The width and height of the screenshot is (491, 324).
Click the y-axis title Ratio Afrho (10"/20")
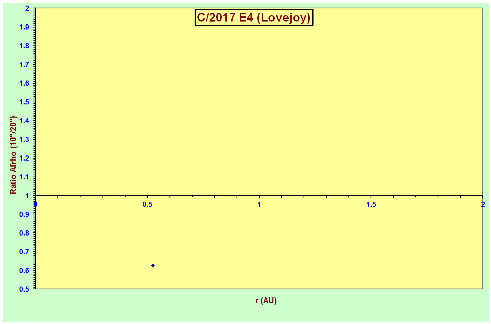click(14, 155)
